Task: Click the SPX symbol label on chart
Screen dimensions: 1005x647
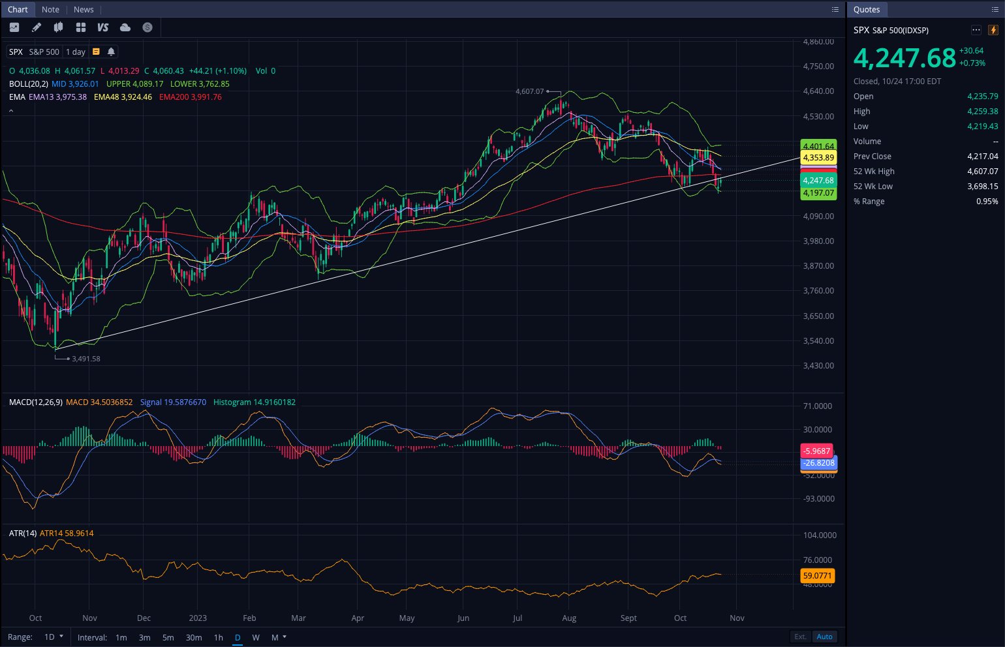Action: (x=16, y=52)
